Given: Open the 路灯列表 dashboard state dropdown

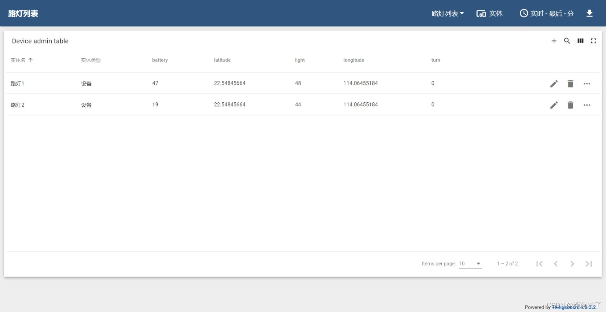Looking at the screenshot, I should click(447, 13).
